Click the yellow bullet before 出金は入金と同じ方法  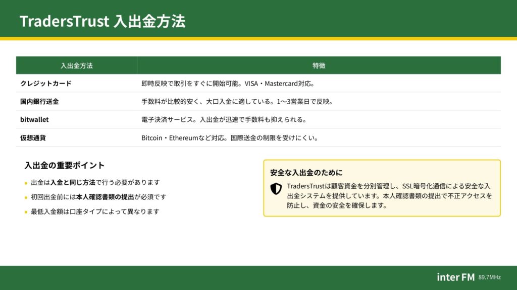tap(26, 183)
